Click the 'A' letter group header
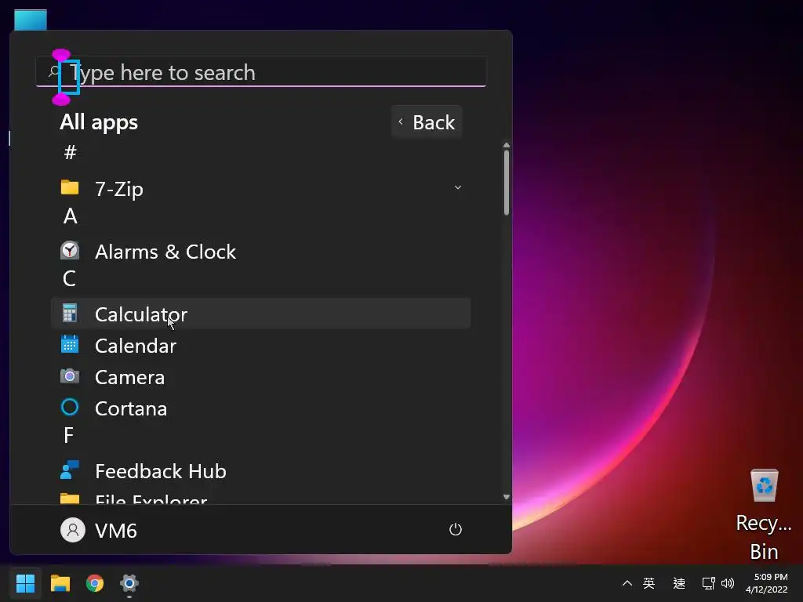The height and width of the screenshot is (602, 803). [70, 216]
